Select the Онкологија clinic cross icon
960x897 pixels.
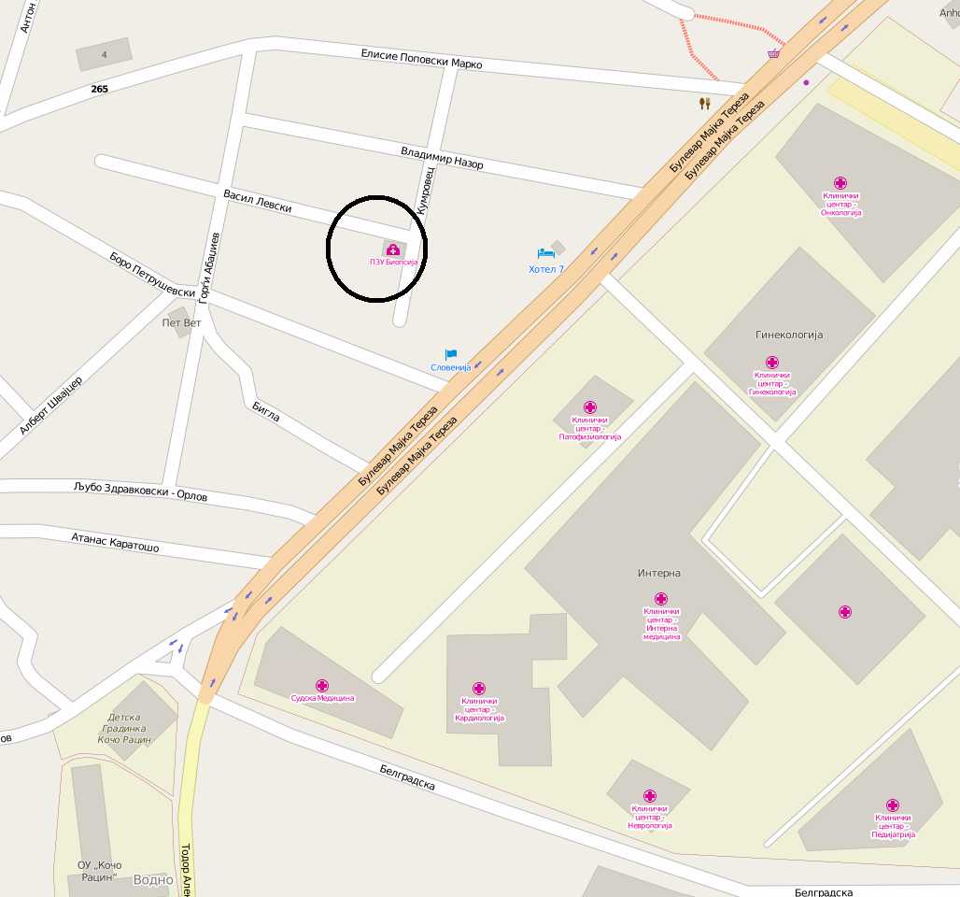(840, 182)
